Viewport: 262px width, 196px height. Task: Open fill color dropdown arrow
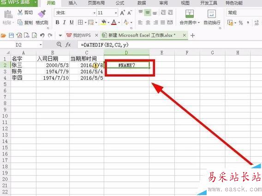pos(108,23)
